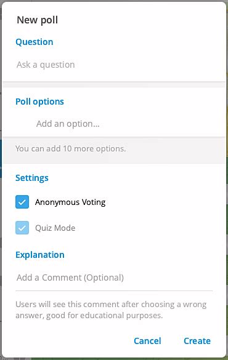Uncheck the Anonymous Voting checkbox
Image resolution: width=228 pixels, height=360 pixels.
[22, 202]
